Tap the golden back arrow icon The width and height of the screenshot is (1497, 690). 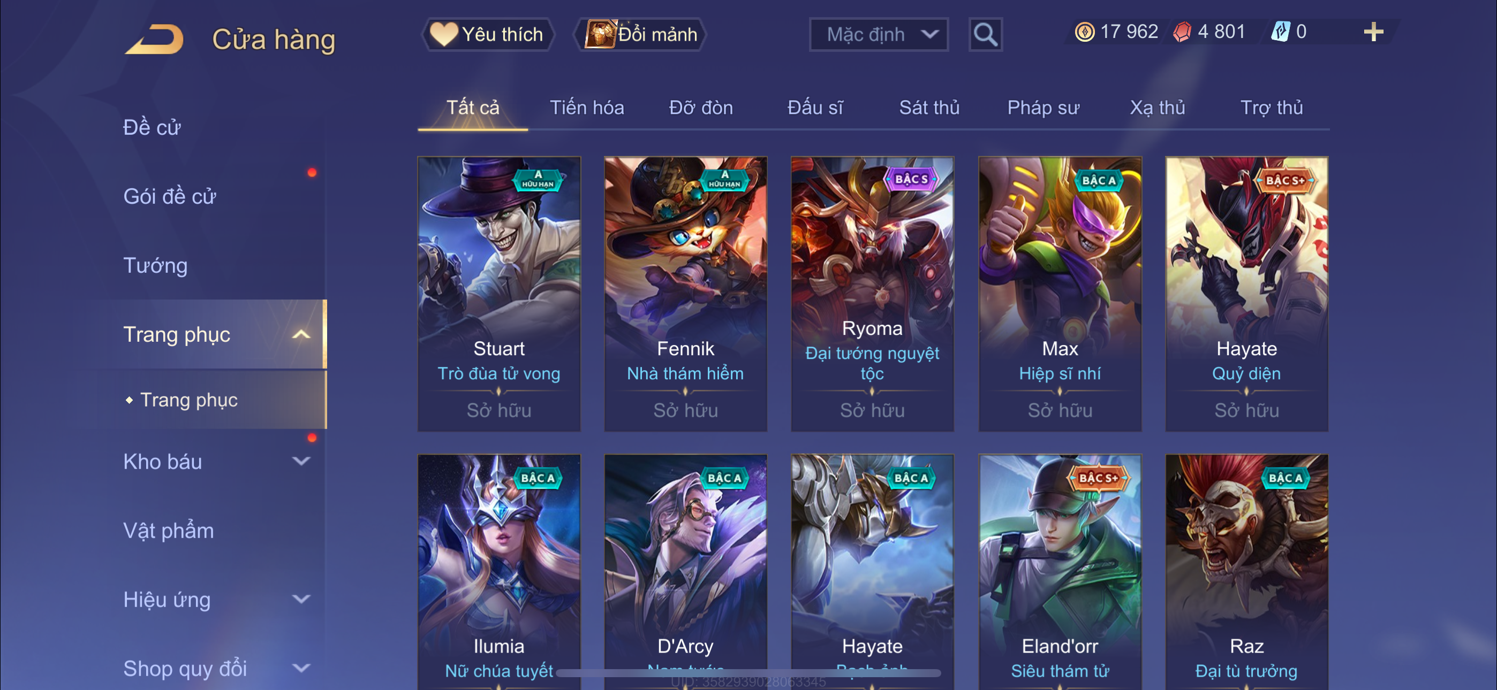155,40
